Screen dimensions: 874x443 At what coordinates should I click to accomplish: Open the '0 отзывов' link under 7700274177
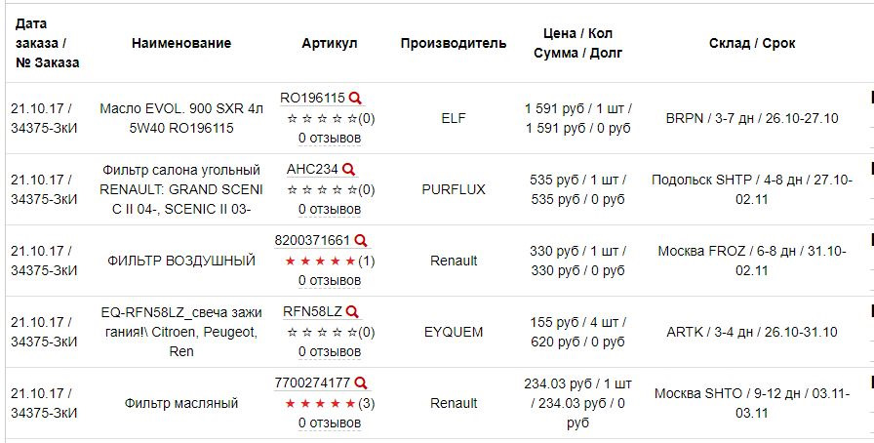330,423
